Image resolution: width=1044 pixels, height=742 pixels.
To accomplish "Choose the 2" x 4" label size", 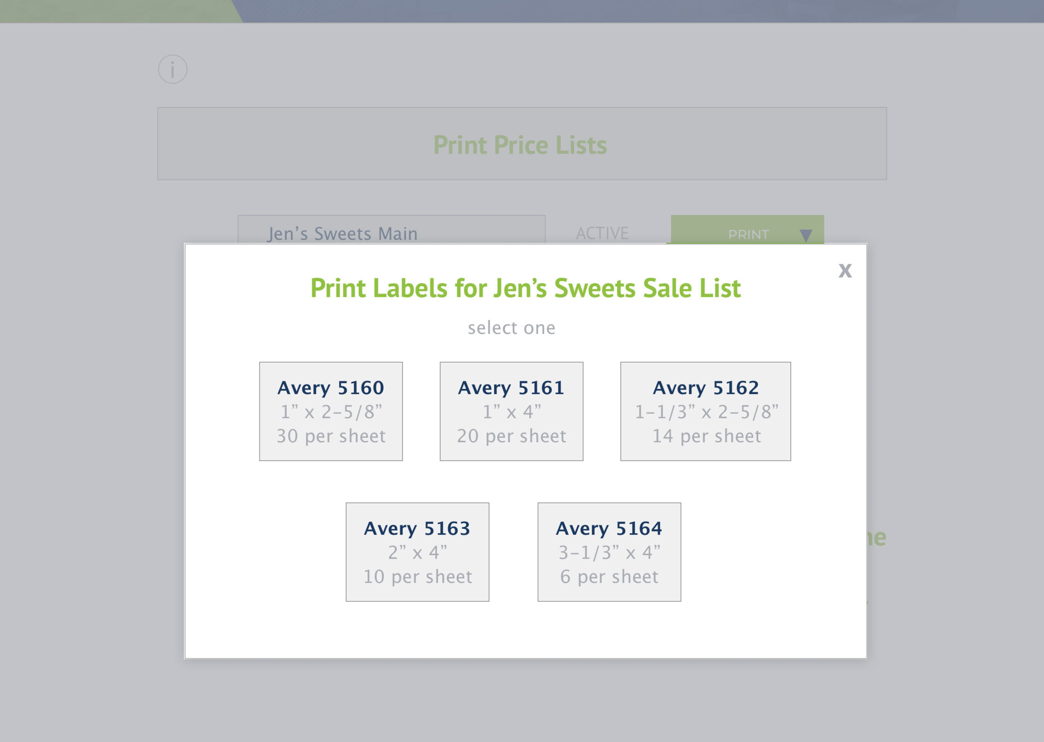I will point(417,552).
